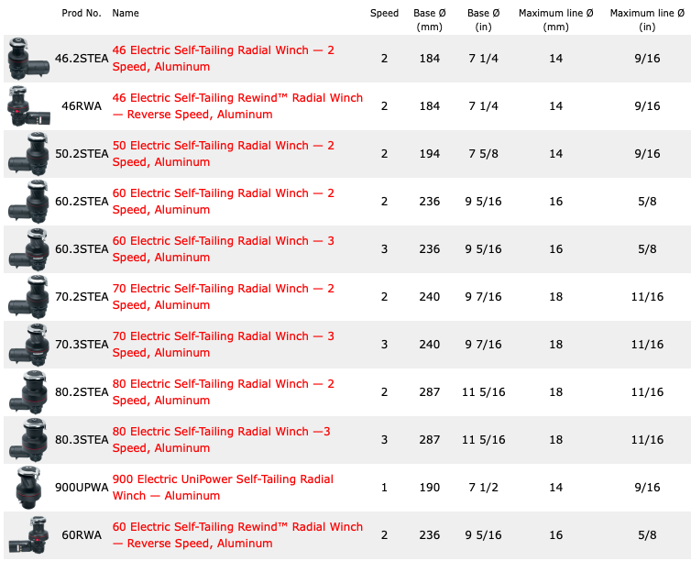Open 80 Electric Radial Winch 3 Speed link
The image size is (691, 561).
click(x=221, y=439)
